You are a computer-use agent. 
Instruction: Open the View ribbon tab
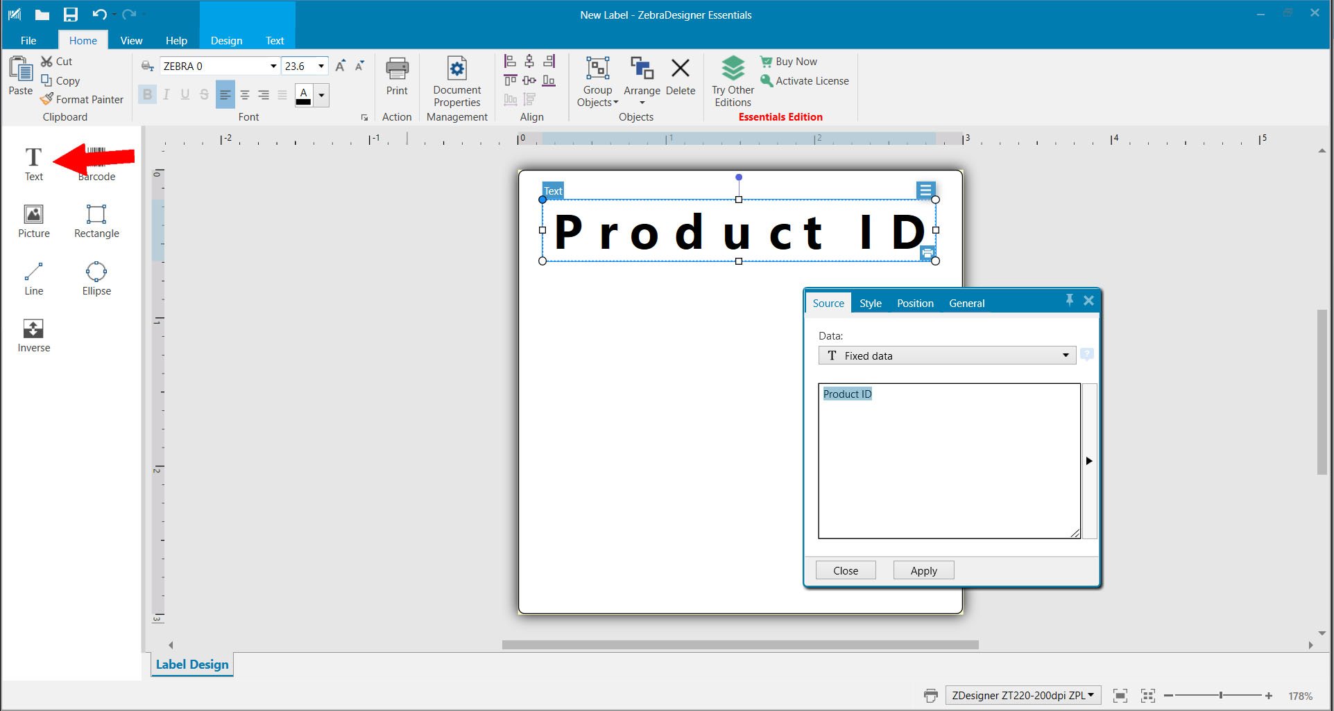[x=131, y=41]
